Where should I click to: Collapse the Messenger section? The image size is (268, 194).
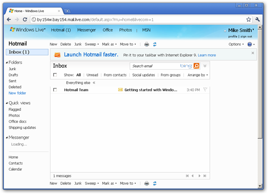point(7,138)
